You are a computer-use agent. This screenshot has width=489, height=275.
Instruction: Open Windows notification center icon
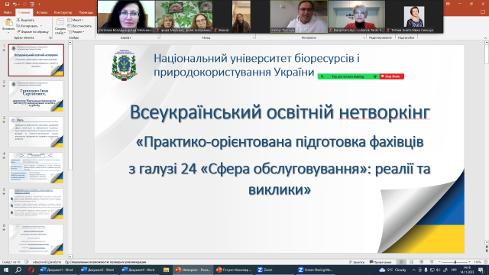pyautogui.click(x=481, y=270)
